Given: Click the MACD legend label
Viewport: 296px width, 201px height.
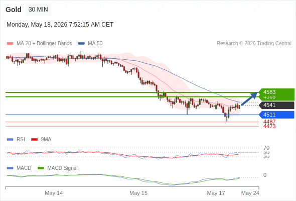Looking at the screenshot, I should [24, 168].
